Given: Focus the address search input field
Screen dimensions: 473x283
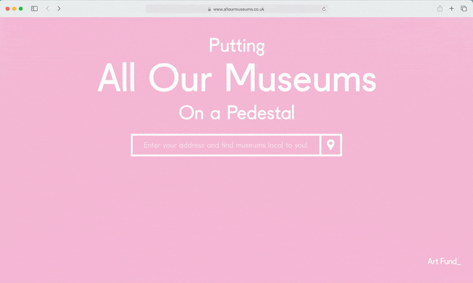Looking at the screenshot, I should [x=226, y=145].
